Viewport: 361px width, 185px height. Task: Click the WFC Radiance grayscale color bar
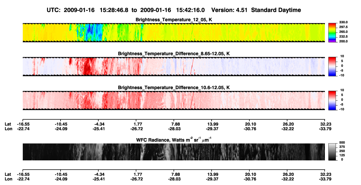332,151
